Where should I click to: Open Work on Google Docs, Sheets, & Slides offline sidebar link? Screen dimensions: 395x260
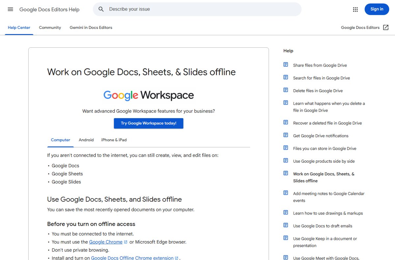click(x=324, y=177)
